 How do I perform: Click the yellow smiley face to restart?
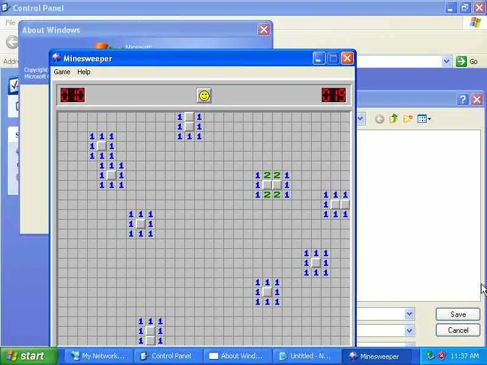tap(204, 96)
